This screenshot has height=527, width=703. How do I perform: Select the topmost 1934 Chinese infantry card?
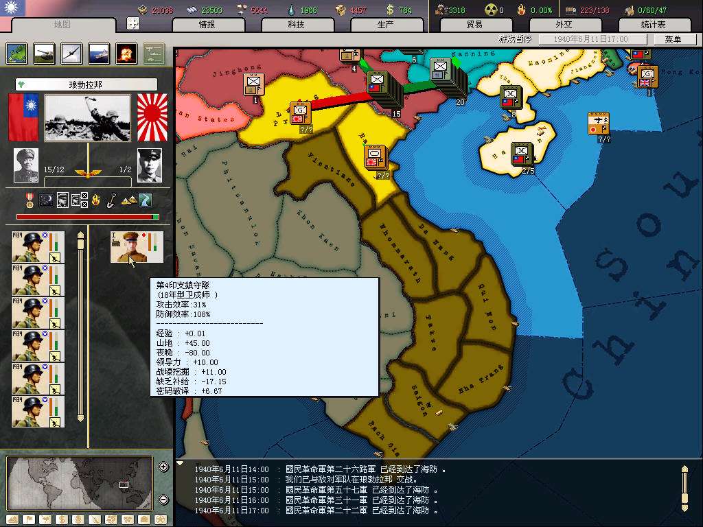[x=38, y=247]
